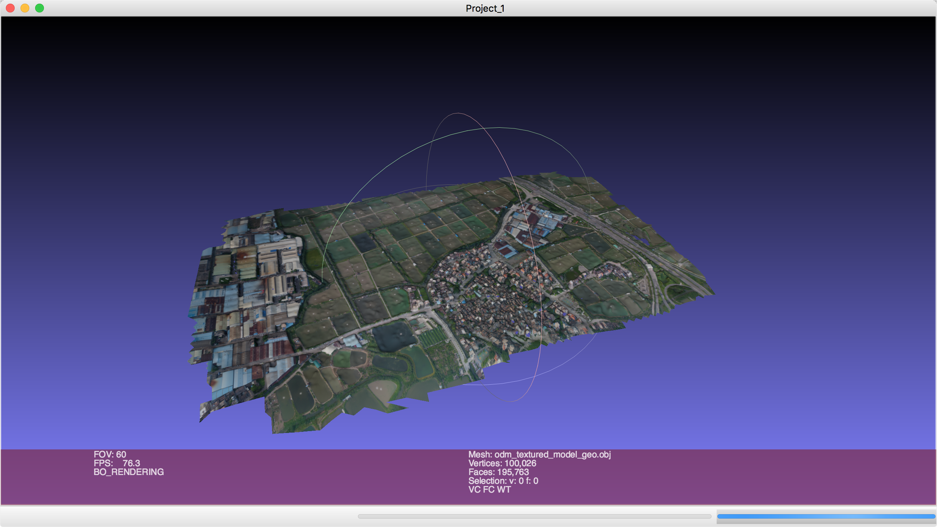This screenshot has width=937, height=527.
Task: Click the red close window button
Action: coord(10,8)
